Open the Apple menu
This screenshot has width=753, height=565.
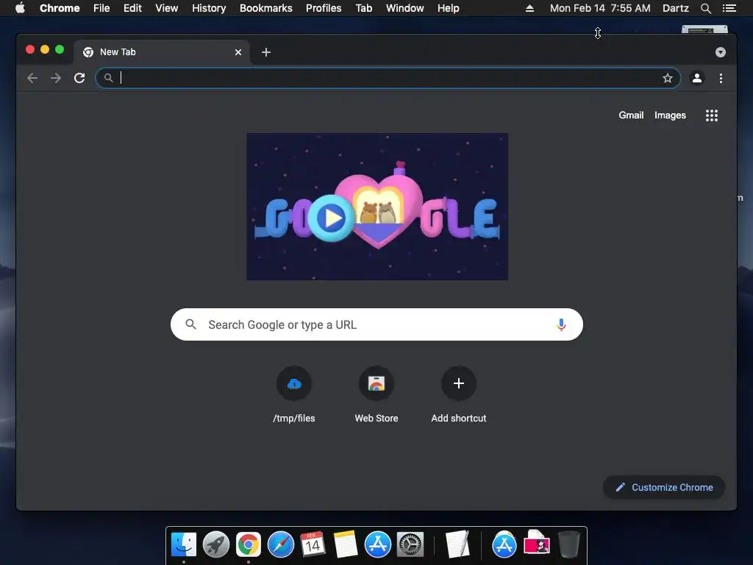(x=20, y=7)
